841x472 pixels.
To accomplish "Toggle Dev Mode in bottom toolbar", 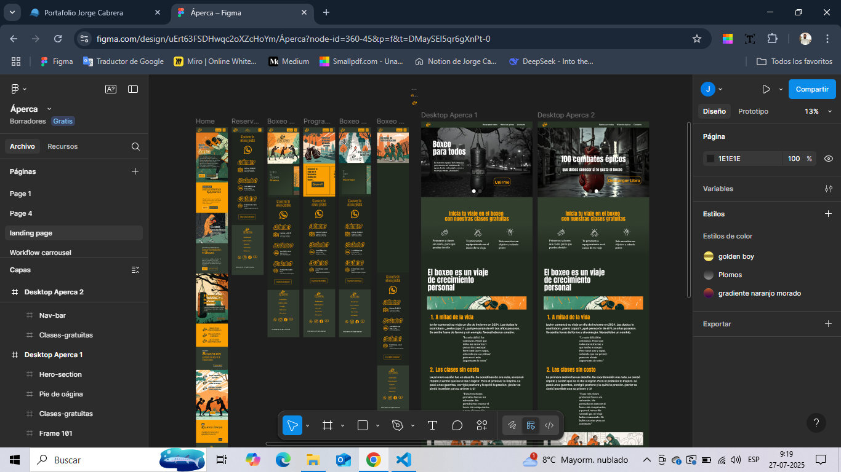I will click(x=549, y=425).
